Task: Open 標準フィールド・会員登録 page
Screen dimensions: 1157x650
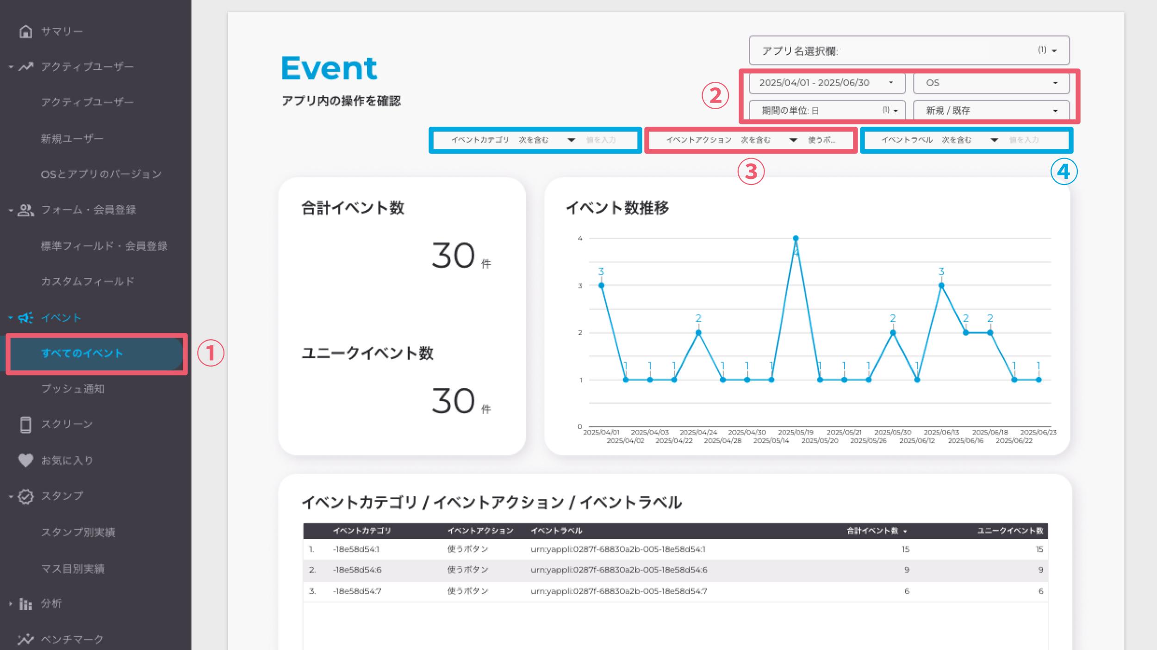Action: (104, 246)
